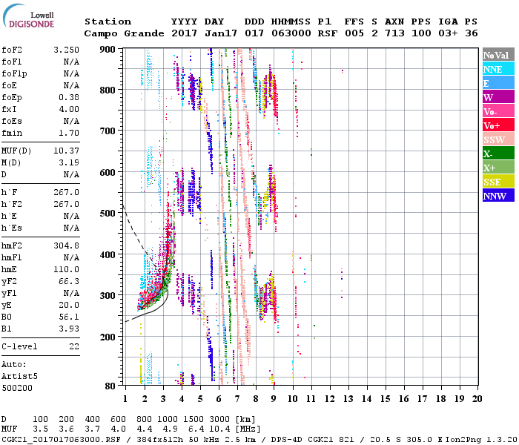
Task: Click the foF2 value 3.250
Action: click(66, 50)
